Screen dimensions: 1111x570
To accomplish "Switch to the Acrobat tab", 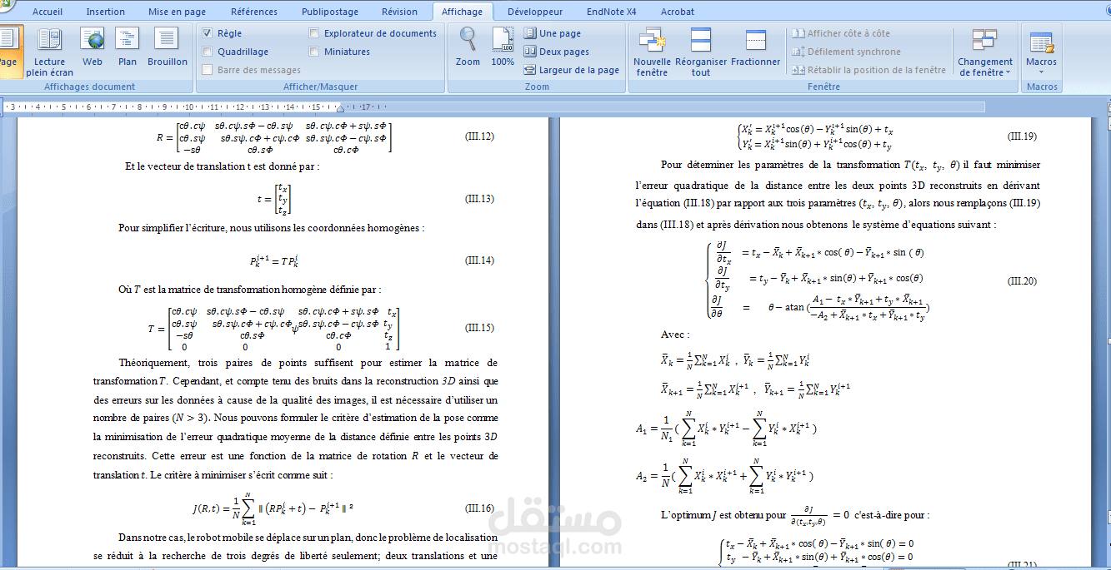I will (678, 12).
